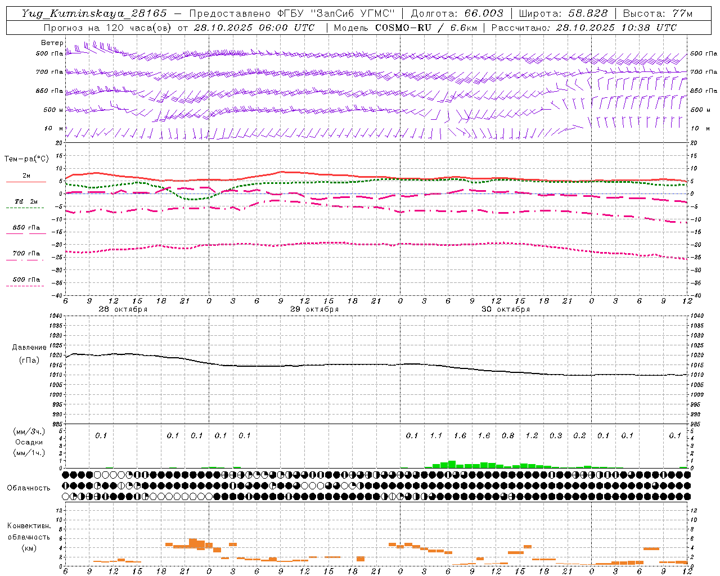Image resolution: width=720 pixels, height=576 pixels.
Task: Click the 30 октября date label
Action: point(506,309)
